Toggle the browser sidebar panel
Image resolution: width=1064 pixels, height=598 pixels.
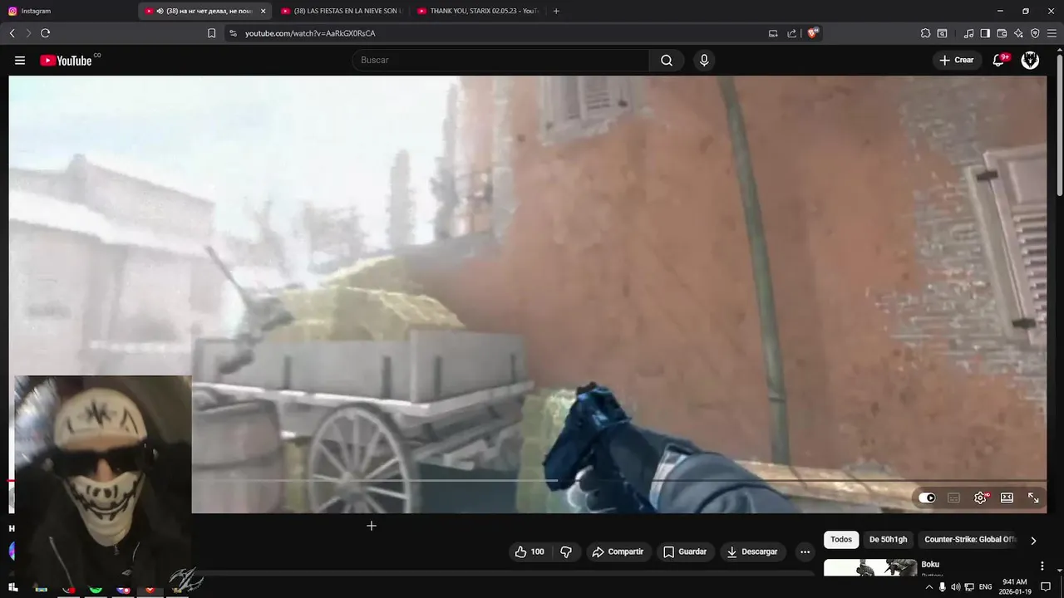coord(985,33)
